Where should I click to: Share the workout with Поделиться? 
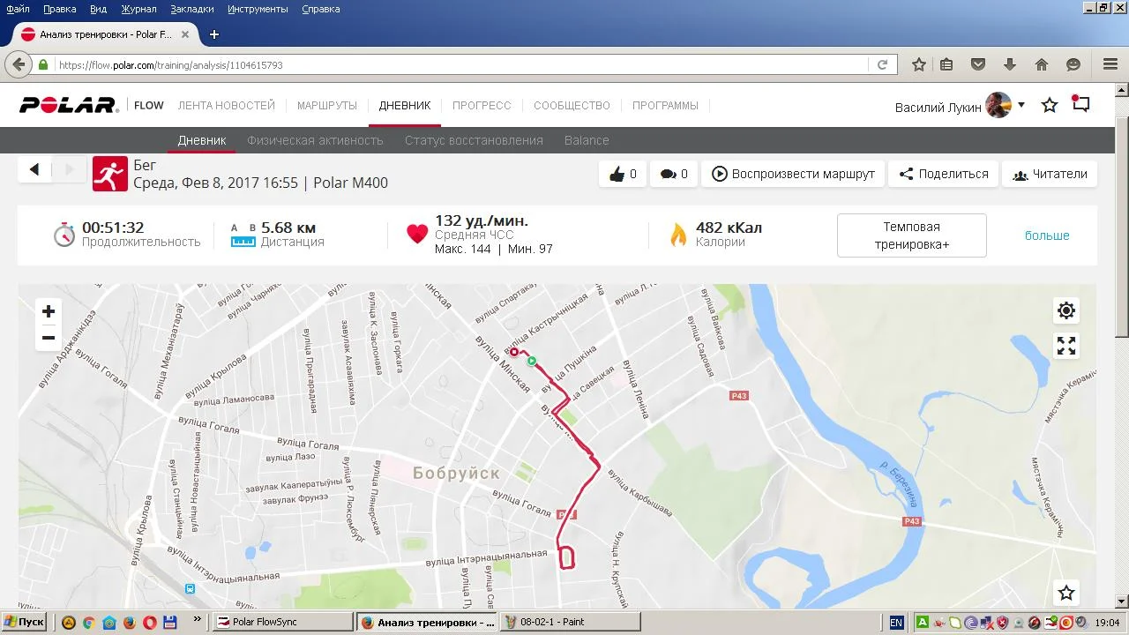(943, 174)
